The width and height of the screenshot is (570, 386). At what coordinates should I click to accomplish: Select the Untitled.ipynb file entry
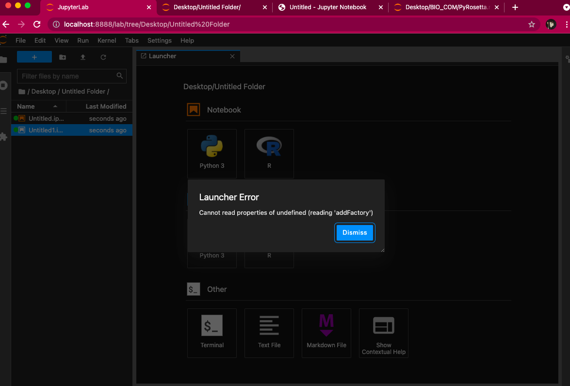click(x=46, y=118)
